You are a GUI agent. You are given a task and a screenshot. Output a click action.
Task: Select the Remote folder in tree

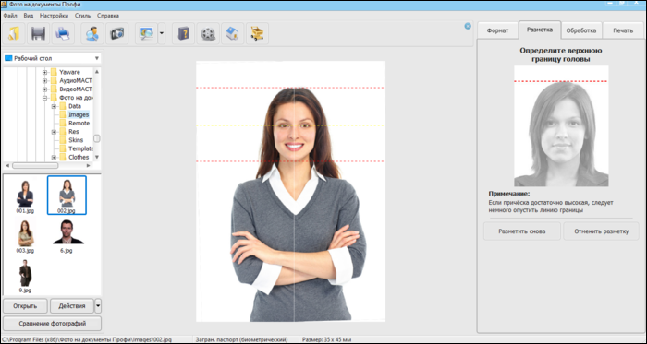pos(79,123)
